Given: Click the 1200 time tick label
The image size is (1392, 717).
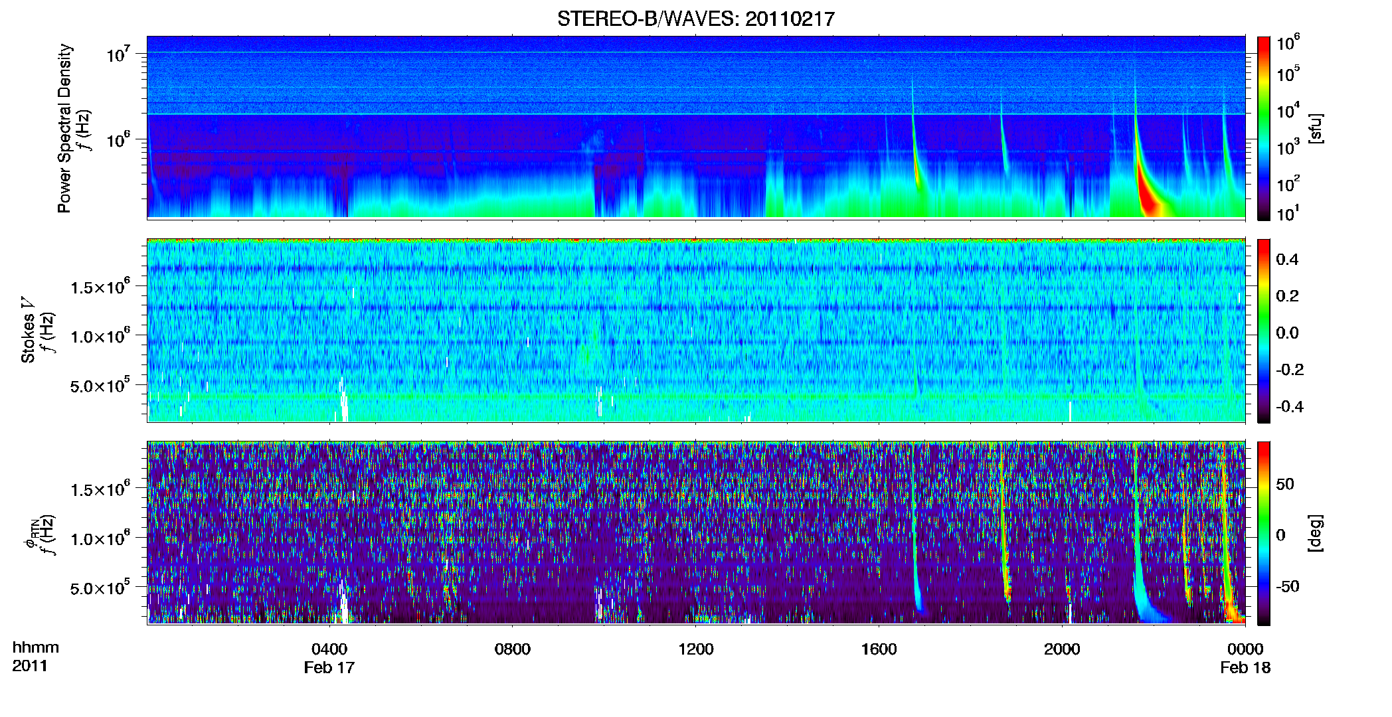Looking at the screenshot, I should pyautogui.click(x=695, y=649).
